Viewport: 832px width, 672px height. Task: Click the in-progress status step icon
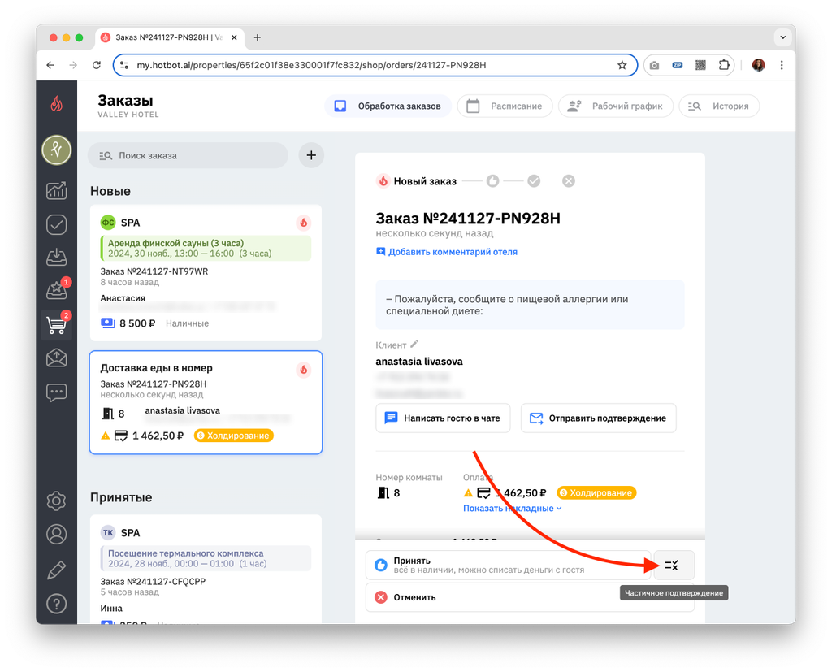[493, 181]
